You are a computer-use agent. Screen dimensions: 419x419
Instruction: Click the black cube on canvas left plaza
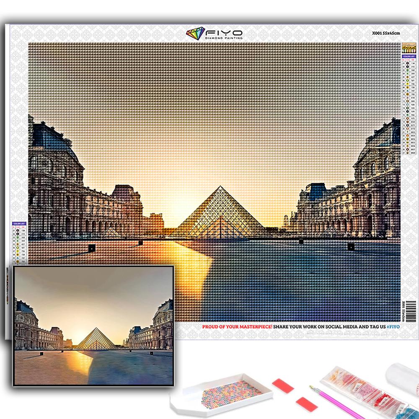point(91,248)
